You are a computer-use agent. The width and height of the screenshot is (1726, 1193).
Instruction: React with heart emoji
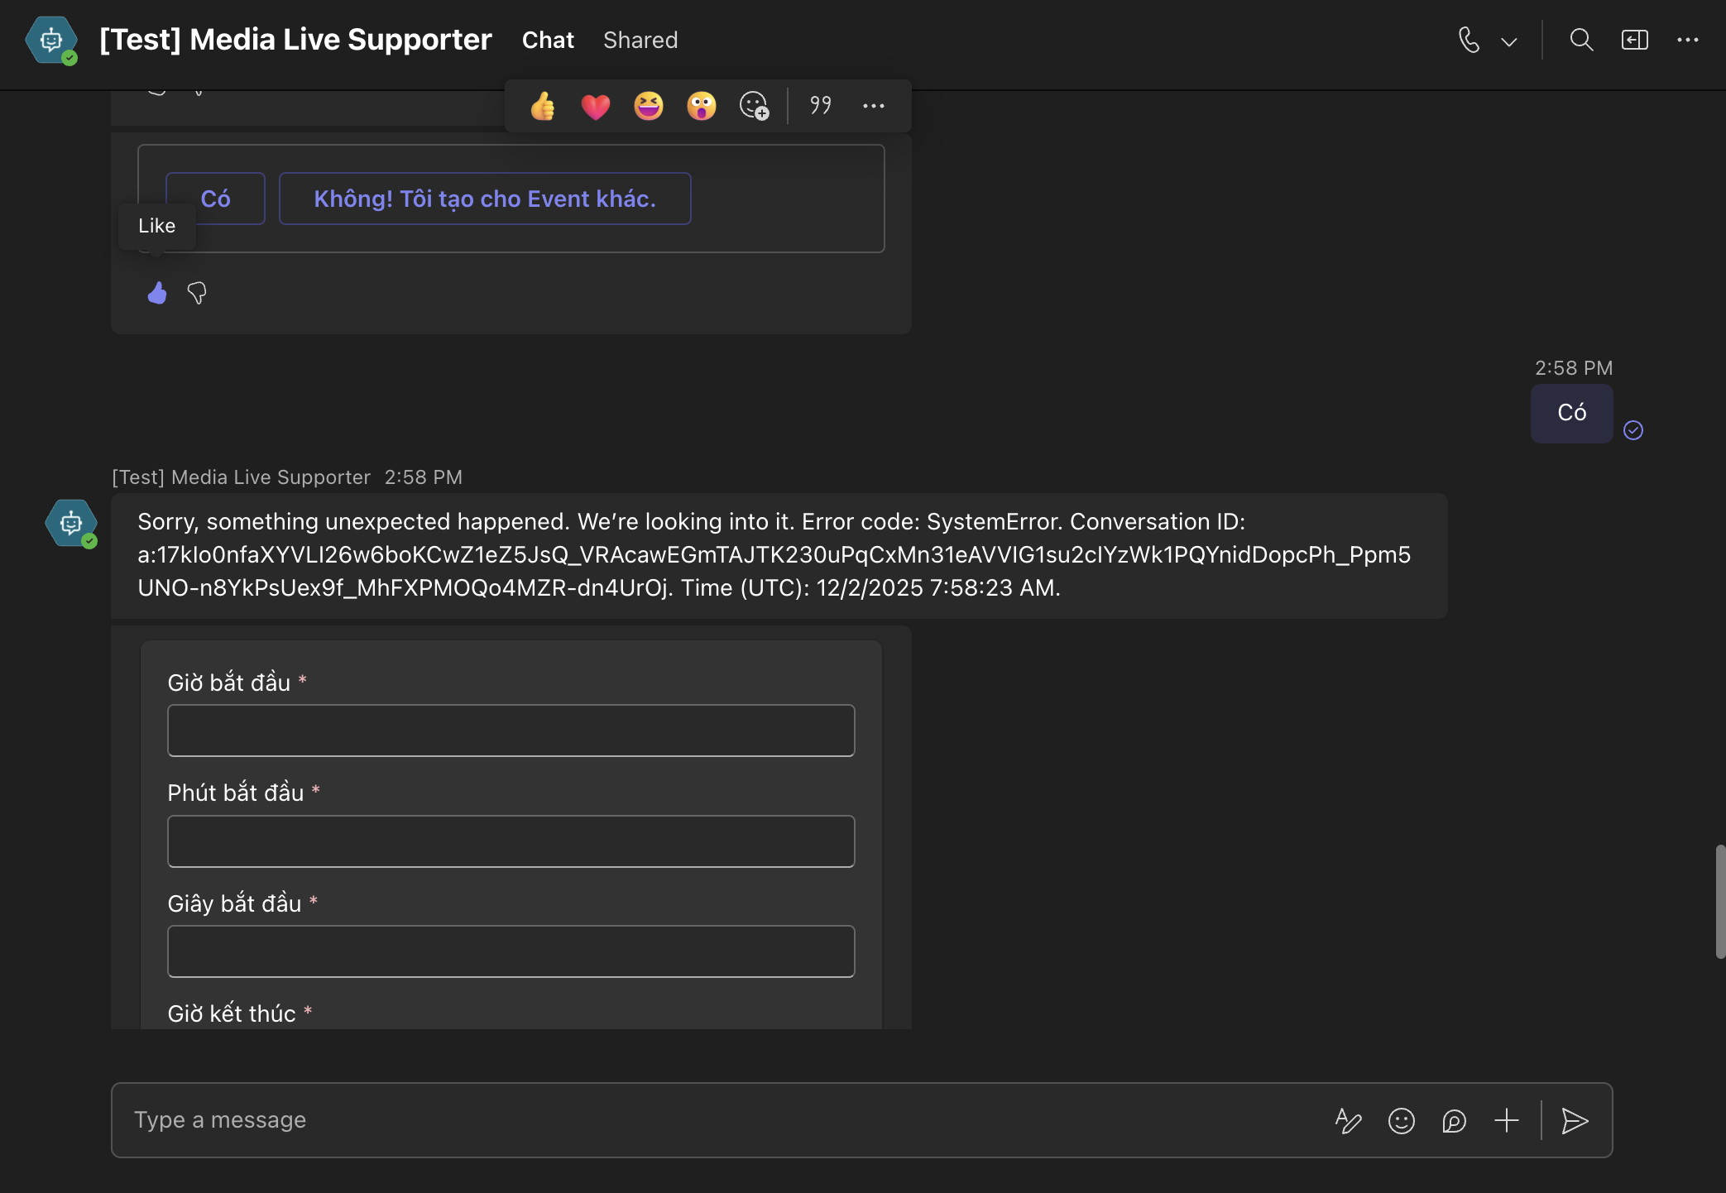596,106
